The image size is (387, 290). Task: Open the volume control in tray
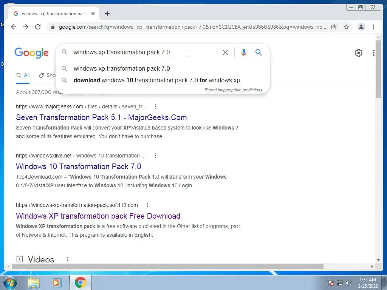click(x=348, y=283)
